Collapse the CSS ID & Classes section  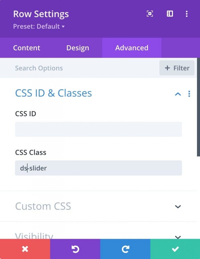(178, 94)
